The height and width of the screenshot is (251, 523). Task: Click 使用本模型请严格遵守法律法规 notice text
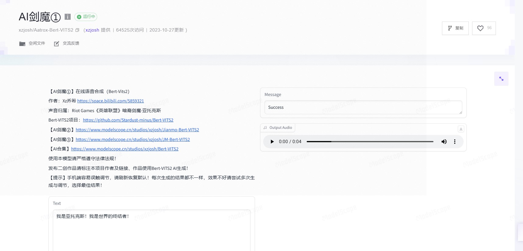point(82,159)
